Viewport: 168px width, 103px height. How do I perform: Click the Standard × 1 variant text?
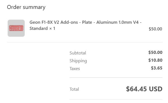tap(42, 28)
